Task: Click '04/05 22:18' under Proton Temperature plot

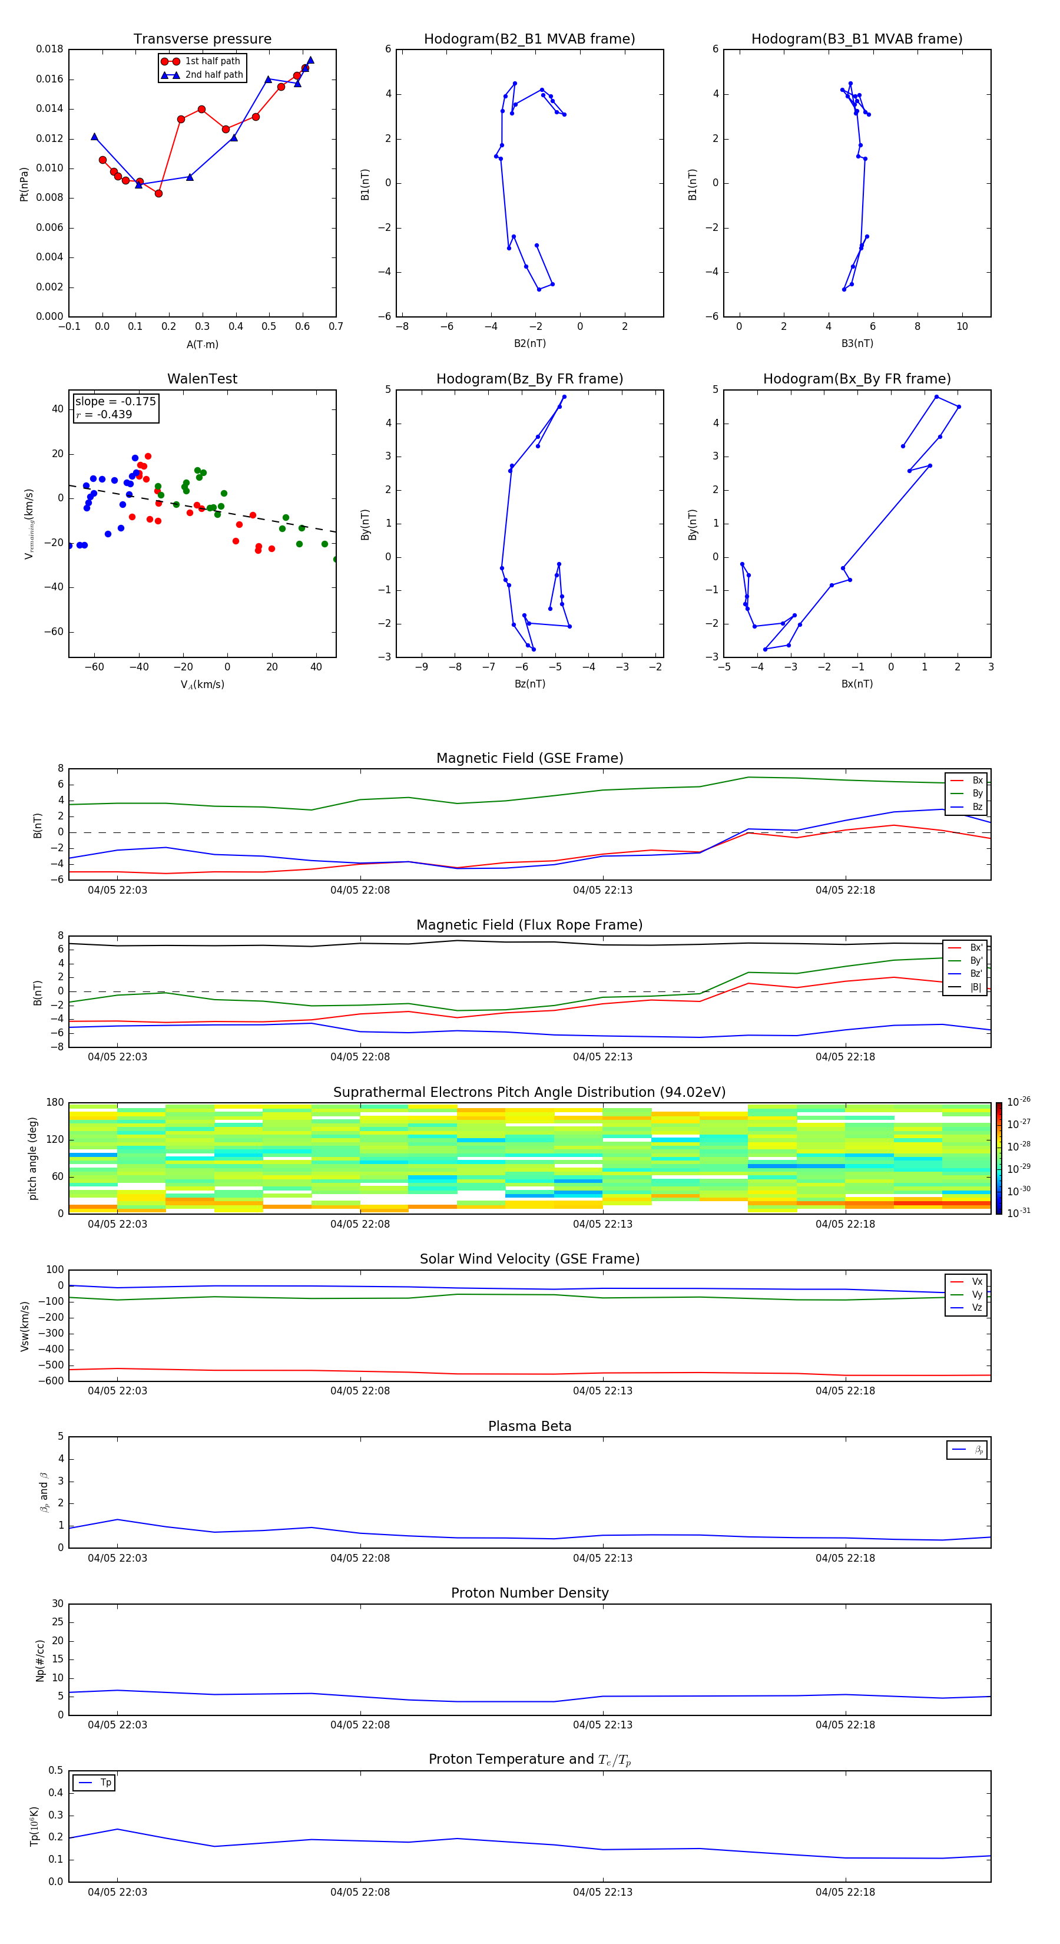Action: pos(845,1892)
